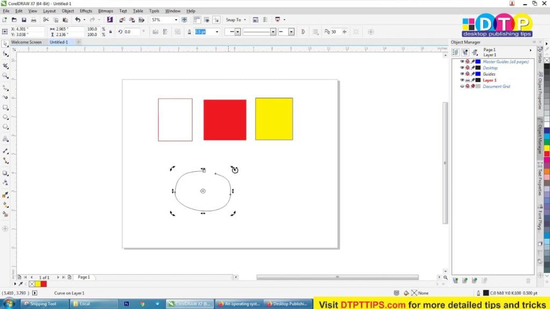550x309 pixels.
Task: Lock editing on Layer 1
Action: [472, 79]
